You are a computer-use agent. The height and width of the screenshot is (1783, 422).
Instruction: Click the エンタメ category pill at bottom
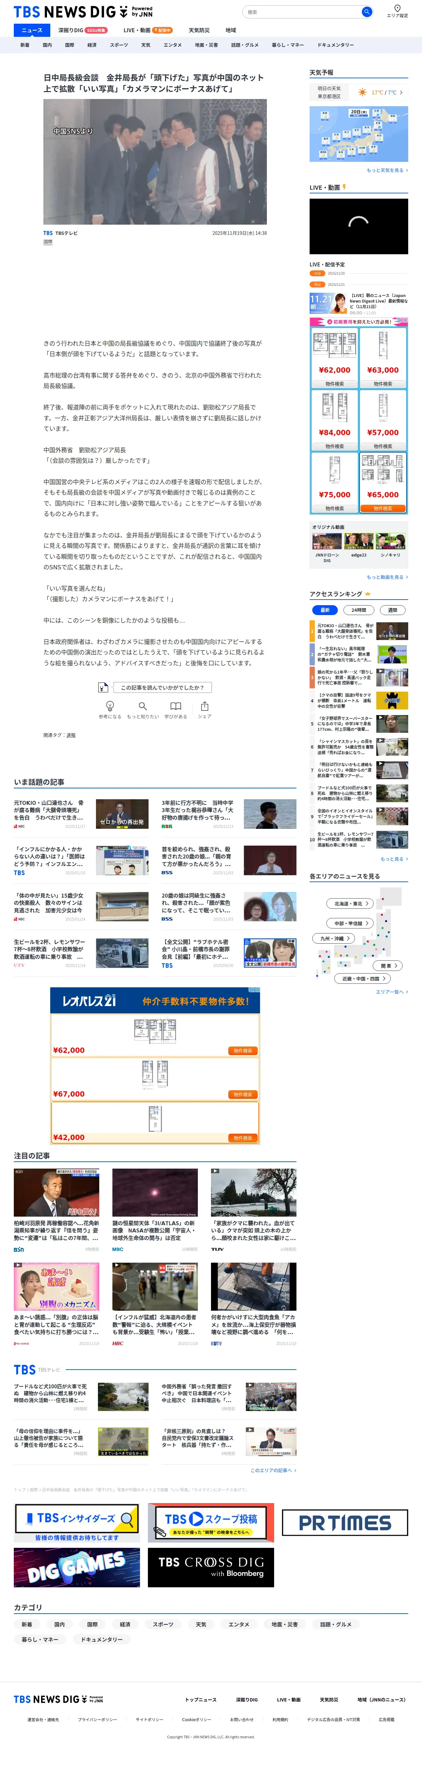click(239, 1624)
